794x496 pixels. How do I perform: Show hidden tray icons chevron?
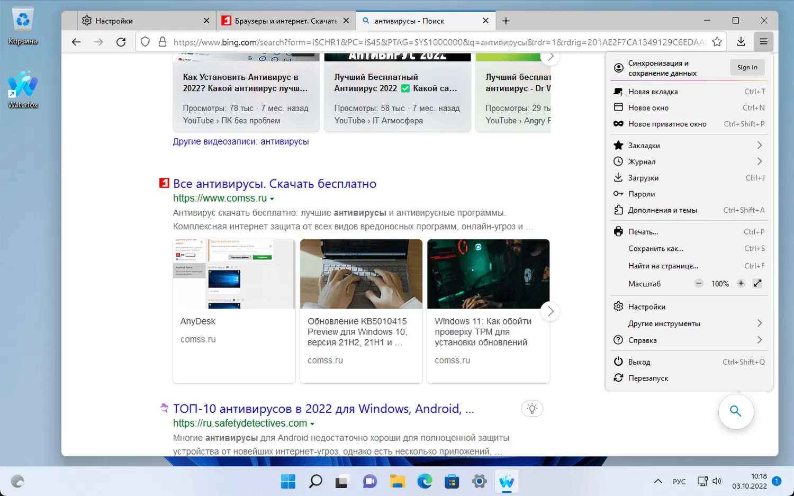(x=658, y=482)
